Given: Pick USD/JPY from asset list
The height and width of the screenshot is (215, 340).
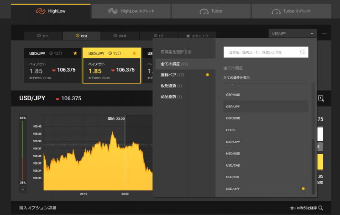Looking at the screenshot, I should click(x=266, y=189).
